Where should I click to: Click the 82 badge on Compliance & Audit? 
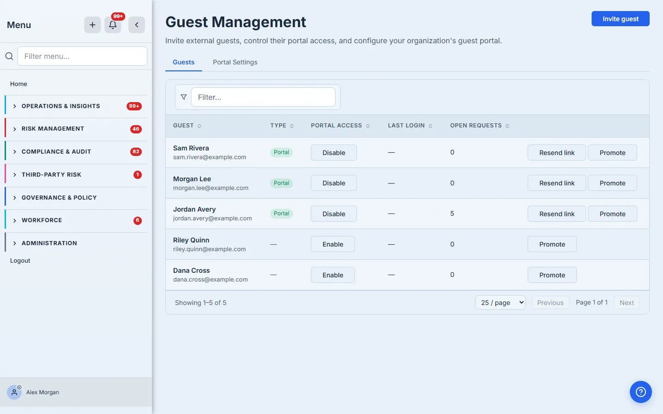[136, 152]
